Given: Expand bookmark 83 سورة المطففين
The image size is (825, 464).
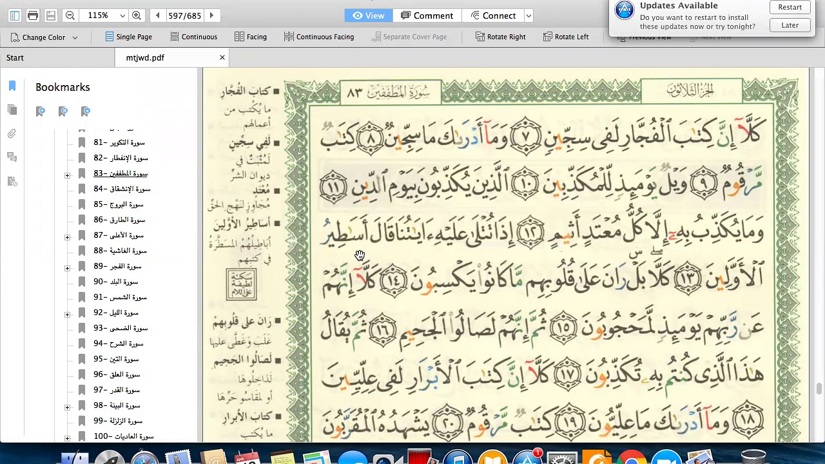Looking at the screenshot, I should point(67,175).
